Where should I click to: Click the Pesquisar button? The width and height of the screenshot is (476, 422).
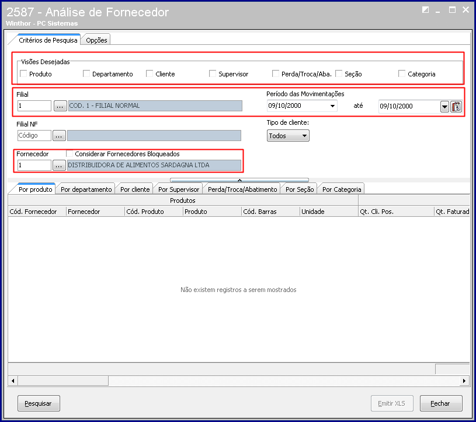pos(39,403)
